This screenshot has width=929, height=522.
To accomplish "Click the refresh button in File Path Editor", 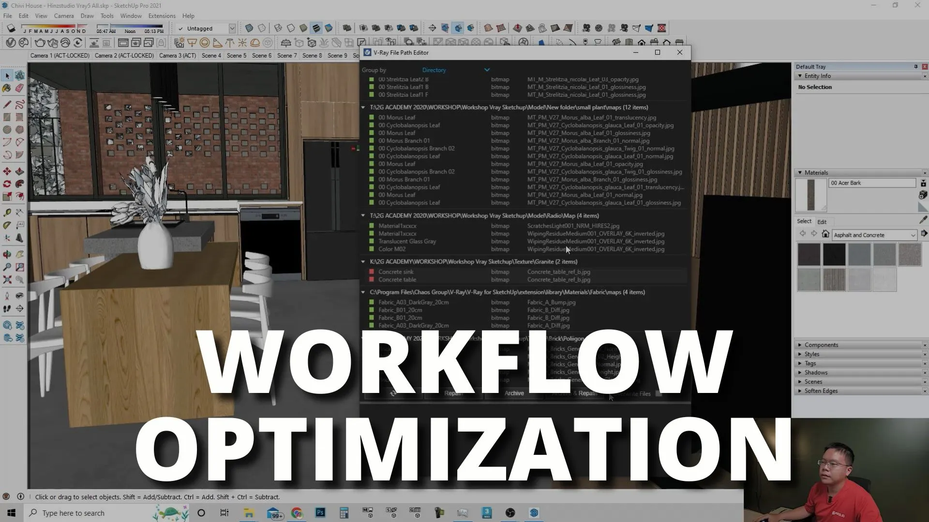I will [393, 393].
